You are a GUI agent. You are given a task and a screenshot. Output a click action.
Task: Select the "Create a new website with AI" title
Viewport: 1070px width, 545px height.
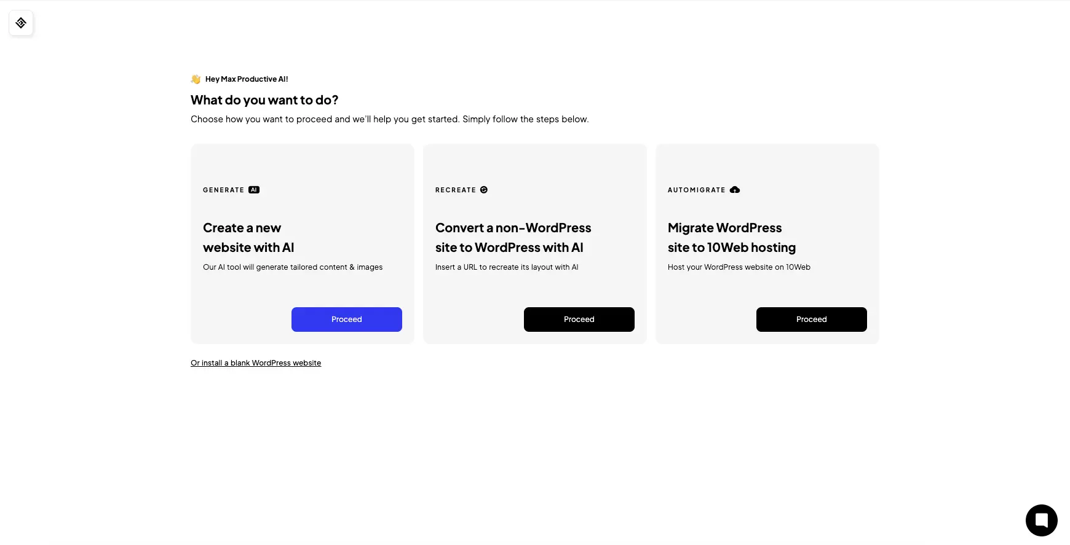point(248,238)
